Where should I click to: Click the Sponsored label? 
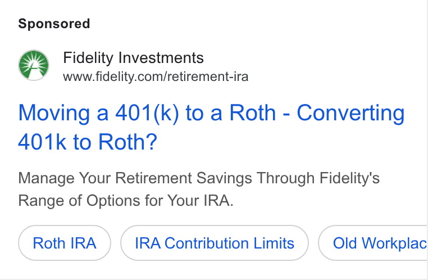[x=54, y=24]
